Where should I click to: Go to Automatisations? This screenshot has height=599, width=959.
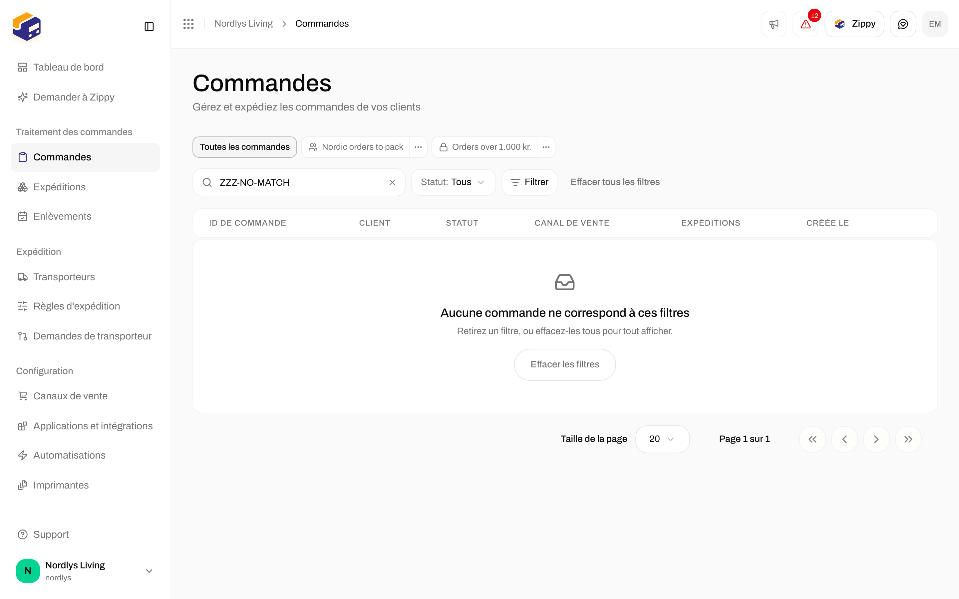click(x=85, y=455)
